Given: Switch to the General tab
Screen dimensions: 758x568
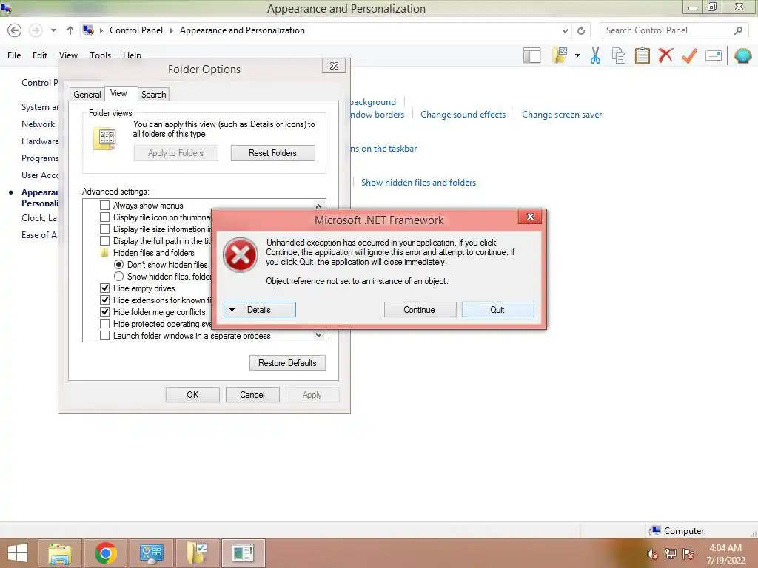Looking at the screenshot, I should pos(87,94).
